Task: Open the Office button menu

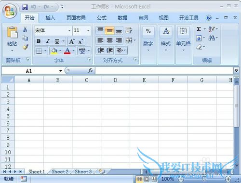Action: coord(10,11)
